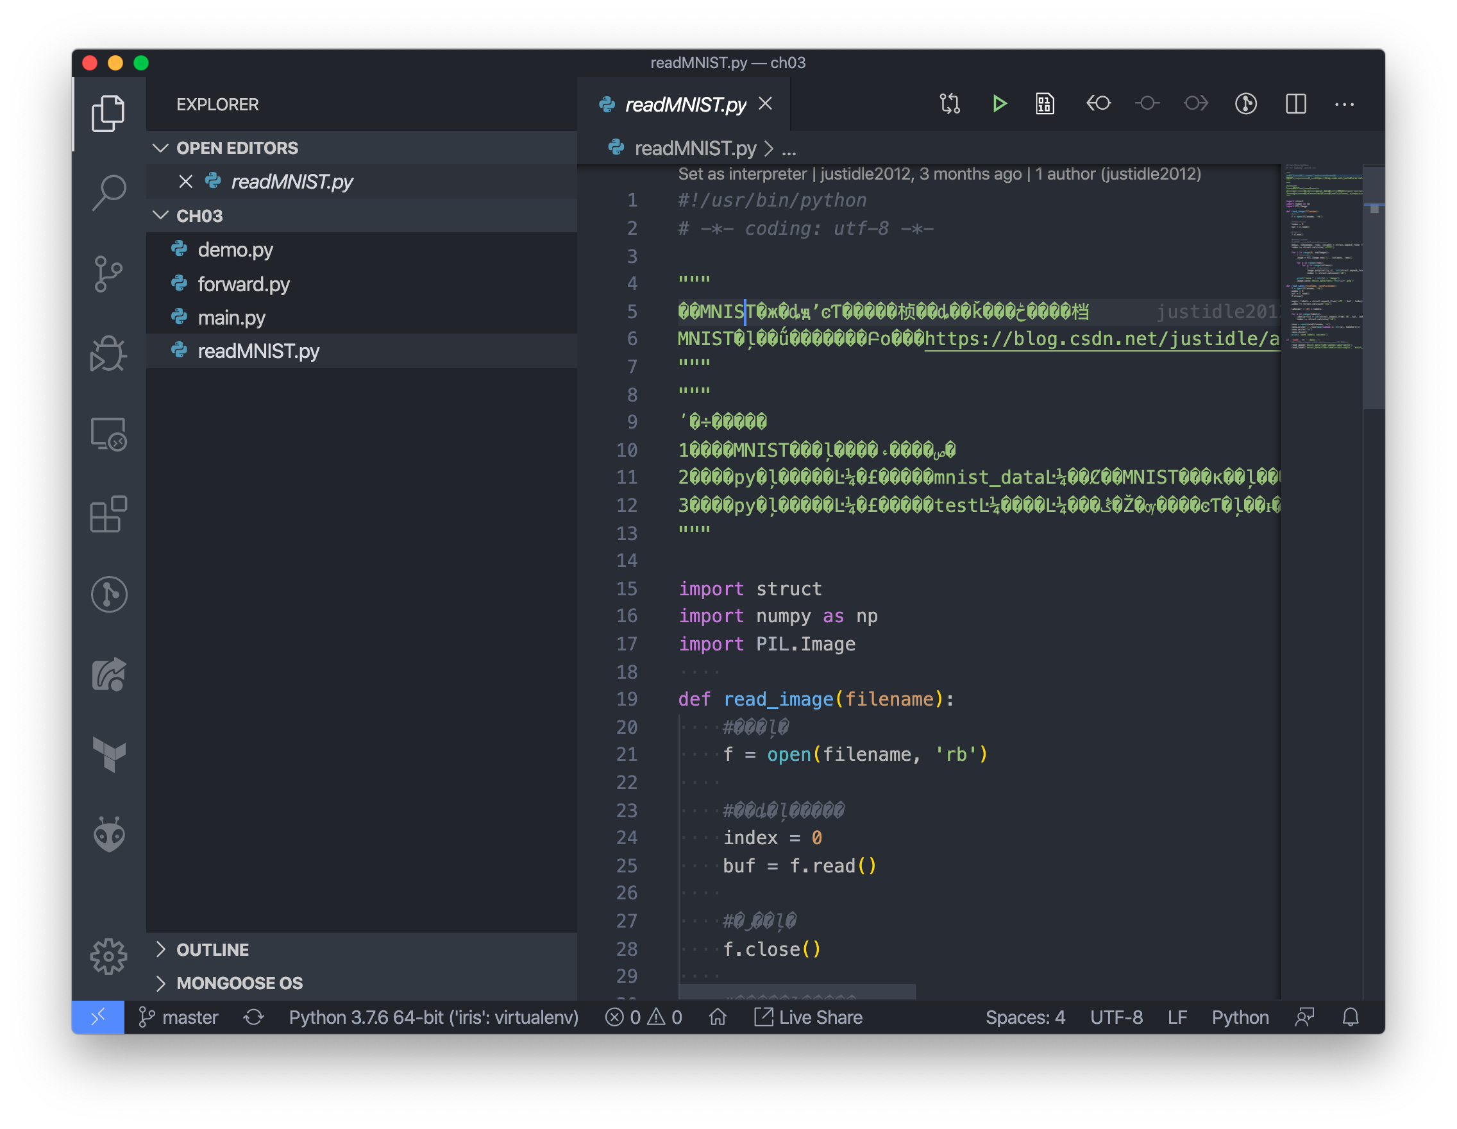The image size is (1457, 1129).
Task: Open the Remote Explorer view
Action: tap(109, 434)
